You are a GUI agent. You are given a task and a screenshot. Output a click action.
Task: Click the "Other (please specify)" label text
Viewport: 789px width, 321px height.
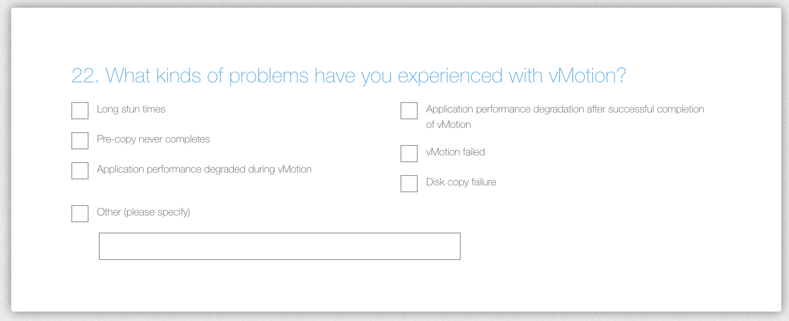coord(144,212)
